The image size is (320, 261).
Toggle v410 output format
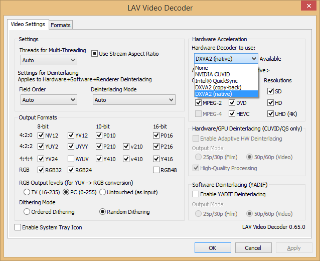coord(126,159)
